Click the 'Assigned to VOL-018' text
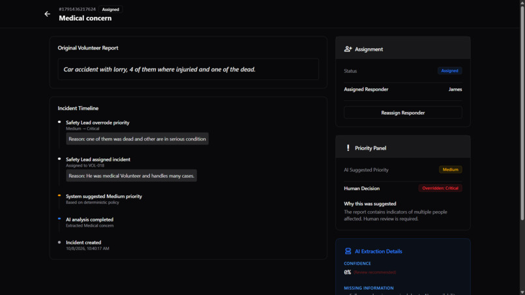 click(x=85, y=165)
